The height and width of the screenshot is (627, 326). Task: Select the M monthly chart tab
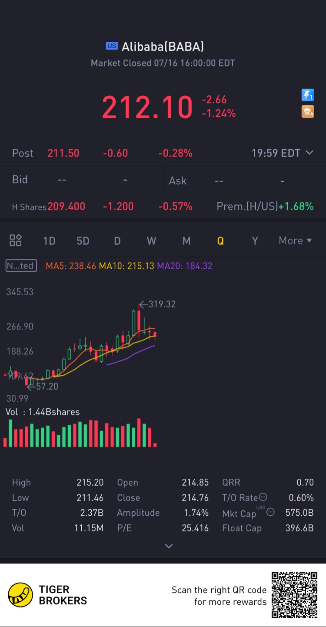[x=186, y=241]
